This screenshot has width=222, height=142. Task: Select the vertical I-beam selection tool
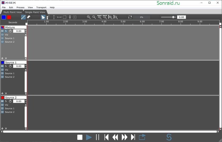pos(54,17)
